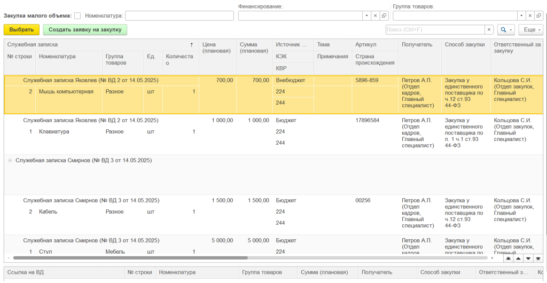Screen dimensions: 547x283
Task: Open the Группа товаров selection window icon
Action: [538, 15]
